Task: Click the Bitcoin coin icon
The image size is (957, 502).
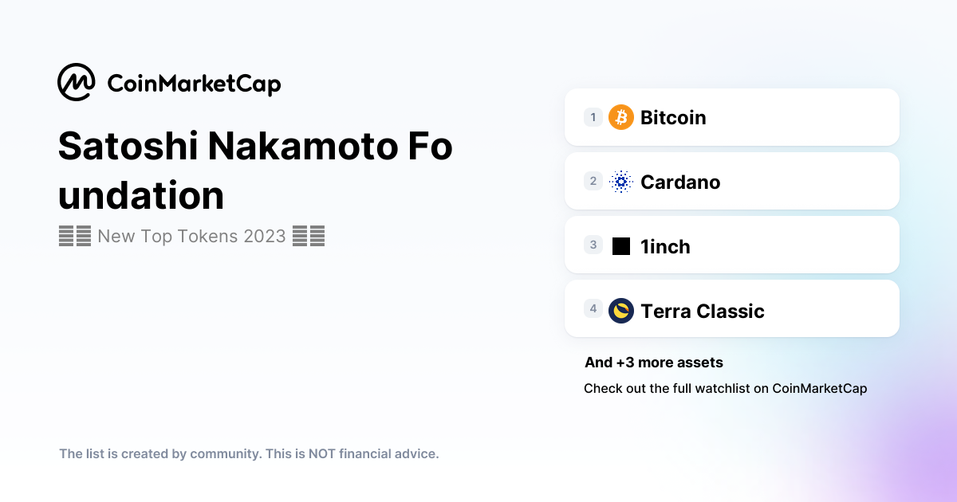Action: pos(621,117)
